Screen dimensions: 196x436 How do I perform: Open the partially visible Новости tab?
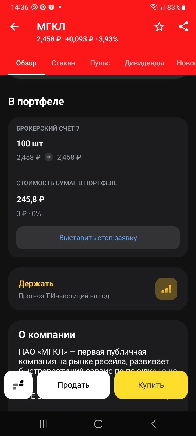pos(186,63)
